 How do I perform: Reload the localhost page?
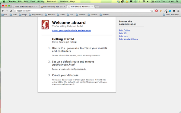point(11,11)
